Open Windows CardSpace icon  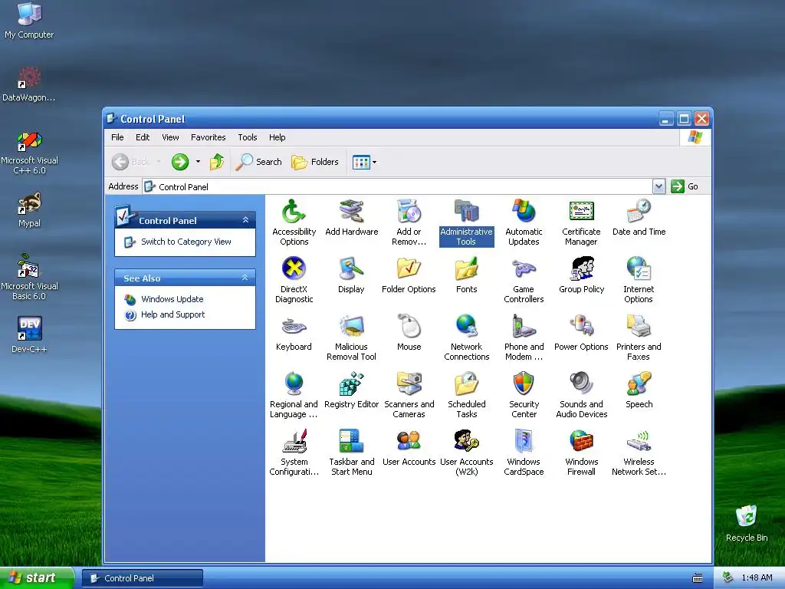click(524, 452)
